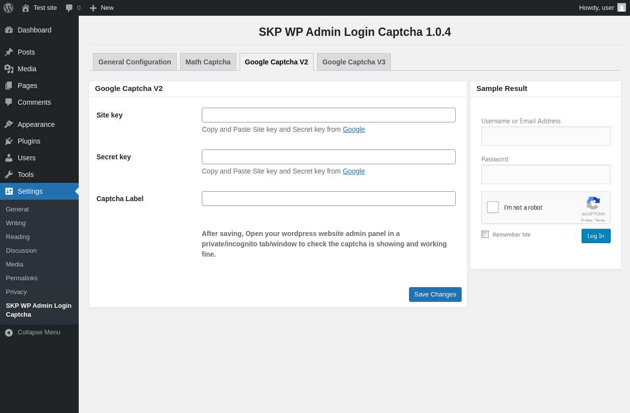Image resolution: width=630 pixels, height=413 pixels.
Task: Click the sample Password field
Action: (x=546, y=175)
